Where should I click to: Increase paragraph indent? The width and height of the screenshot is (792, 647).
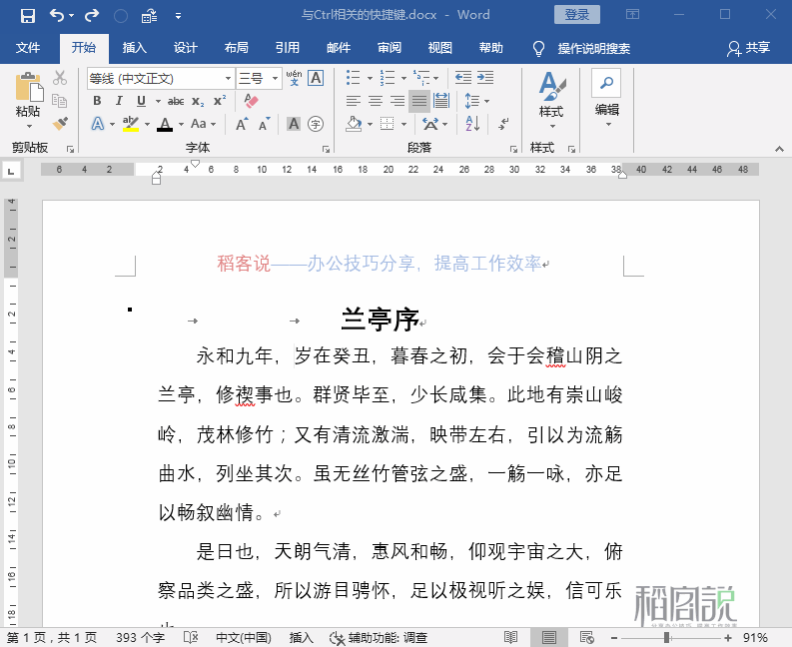coord(485,78)
